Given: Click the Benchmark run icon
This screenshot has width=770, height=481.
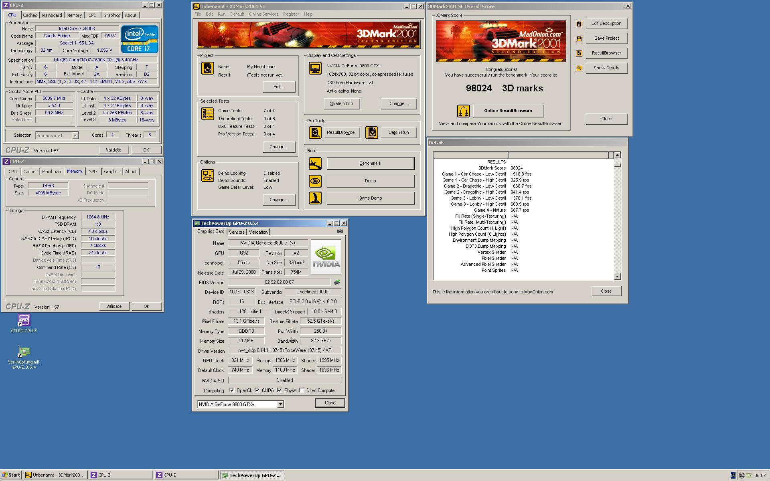Looking at the screenshot, I should coord(315,164).
